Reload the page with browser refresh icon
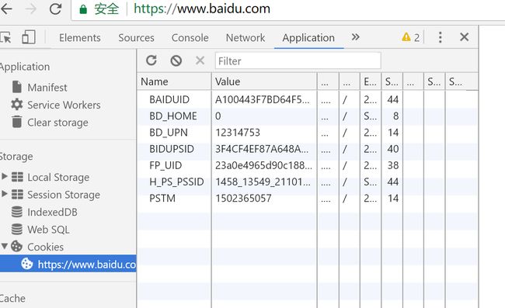This screenshot has width=505, height=308. tap(55, 9)
